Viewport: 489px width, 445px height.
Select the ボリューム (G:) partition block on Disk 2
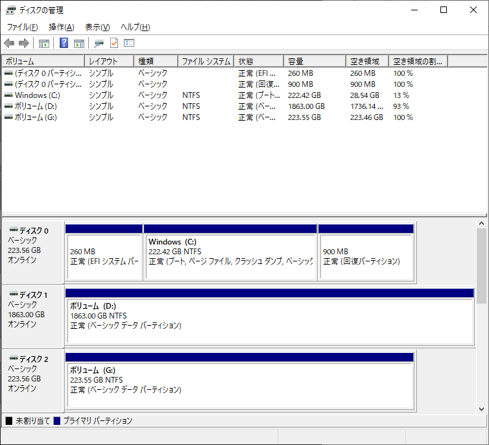239,381
